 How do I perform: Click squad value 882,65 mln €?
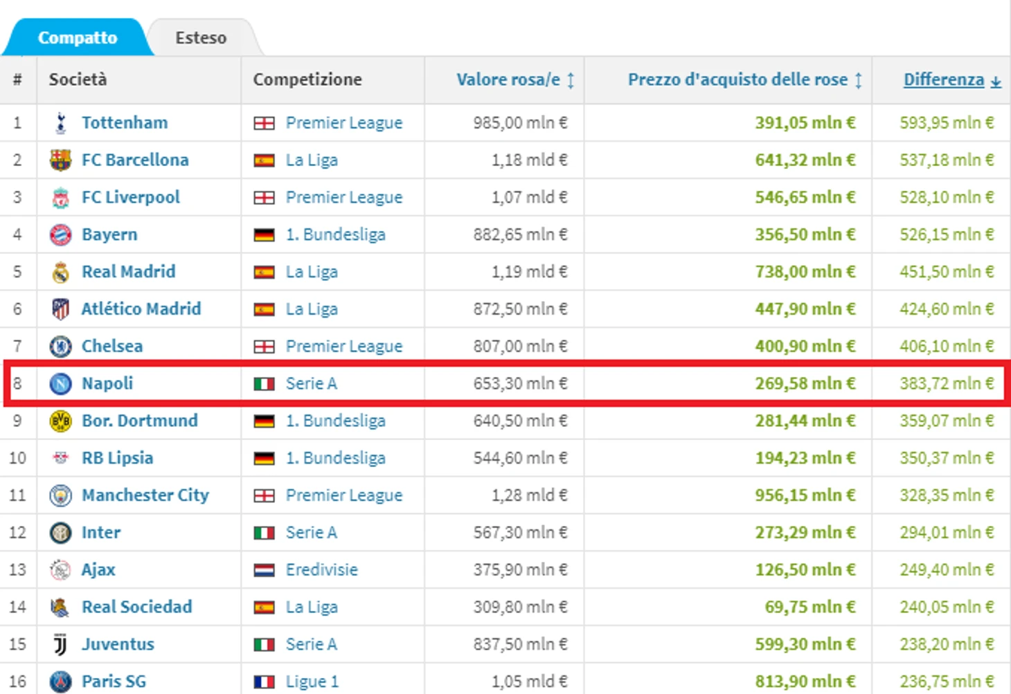coord(521,235)
